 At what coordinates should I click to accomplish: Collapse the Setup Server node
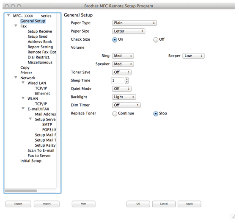[30, 119]
